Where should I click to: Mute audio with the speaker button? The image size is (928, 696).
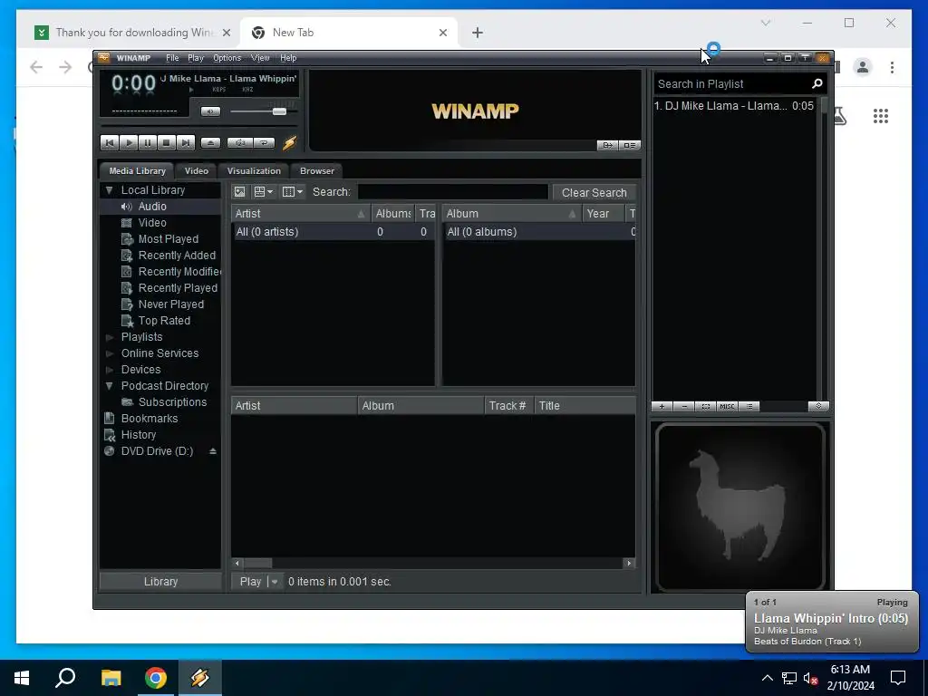pos(210,111)
